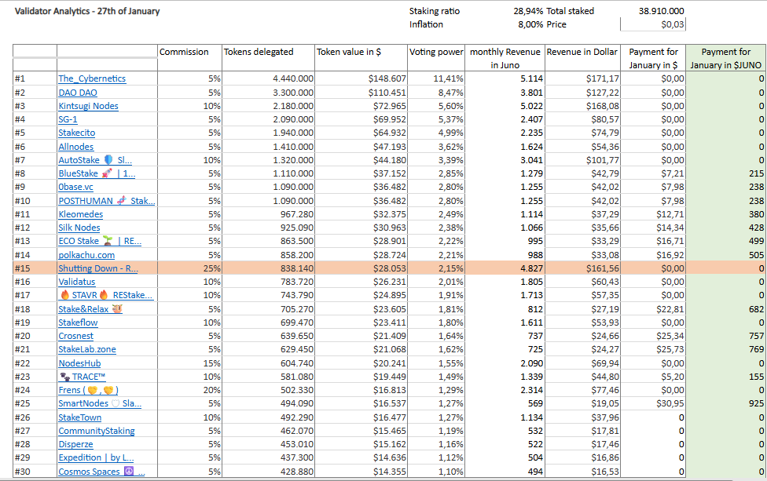Open the AutoStake validator link

(95, 160)
